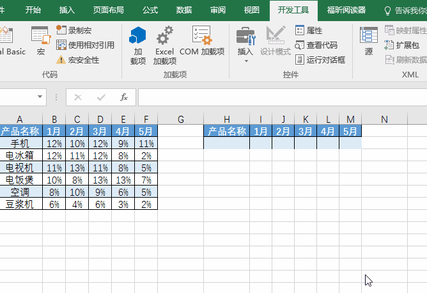Click View Code (查看代码)
This screenshot has height=293, width=427.
316,45
